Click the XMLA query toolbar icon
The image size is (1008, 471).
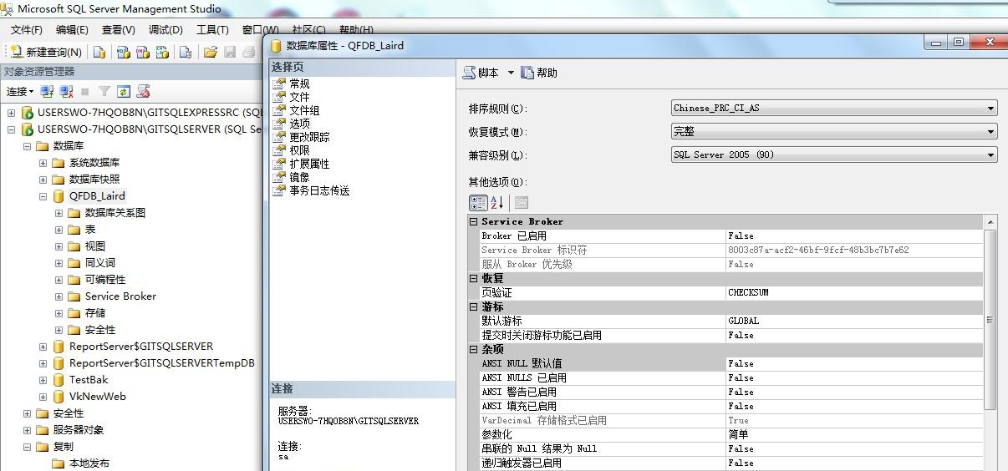tap(162, 52)
